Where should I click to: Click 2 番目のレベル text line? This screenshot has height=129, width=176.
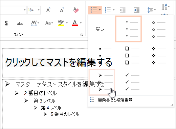pos(40,93)
